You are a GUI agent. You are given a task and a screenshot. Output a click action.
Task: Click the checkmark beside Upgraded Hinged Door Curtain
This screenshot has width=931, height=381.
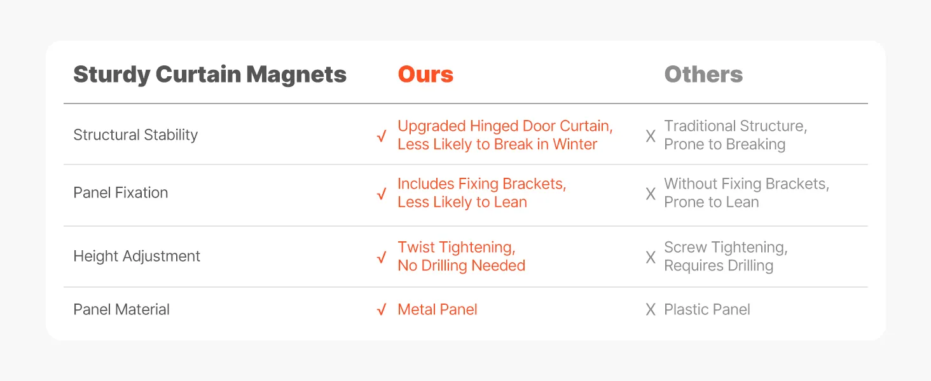(x=382, y=136)
